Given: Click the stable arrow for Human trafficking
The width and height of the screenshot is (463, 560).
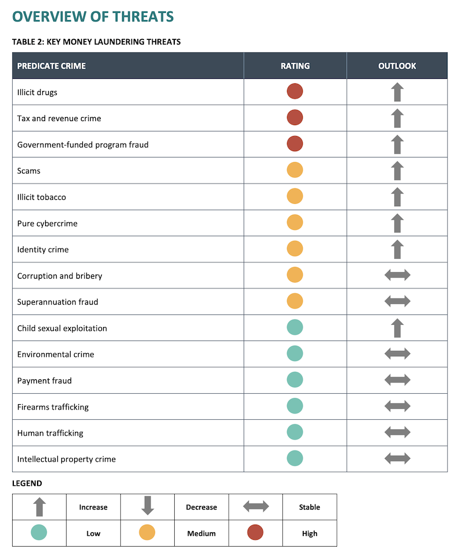Looking at the screenshot, I should click(397, 432).
